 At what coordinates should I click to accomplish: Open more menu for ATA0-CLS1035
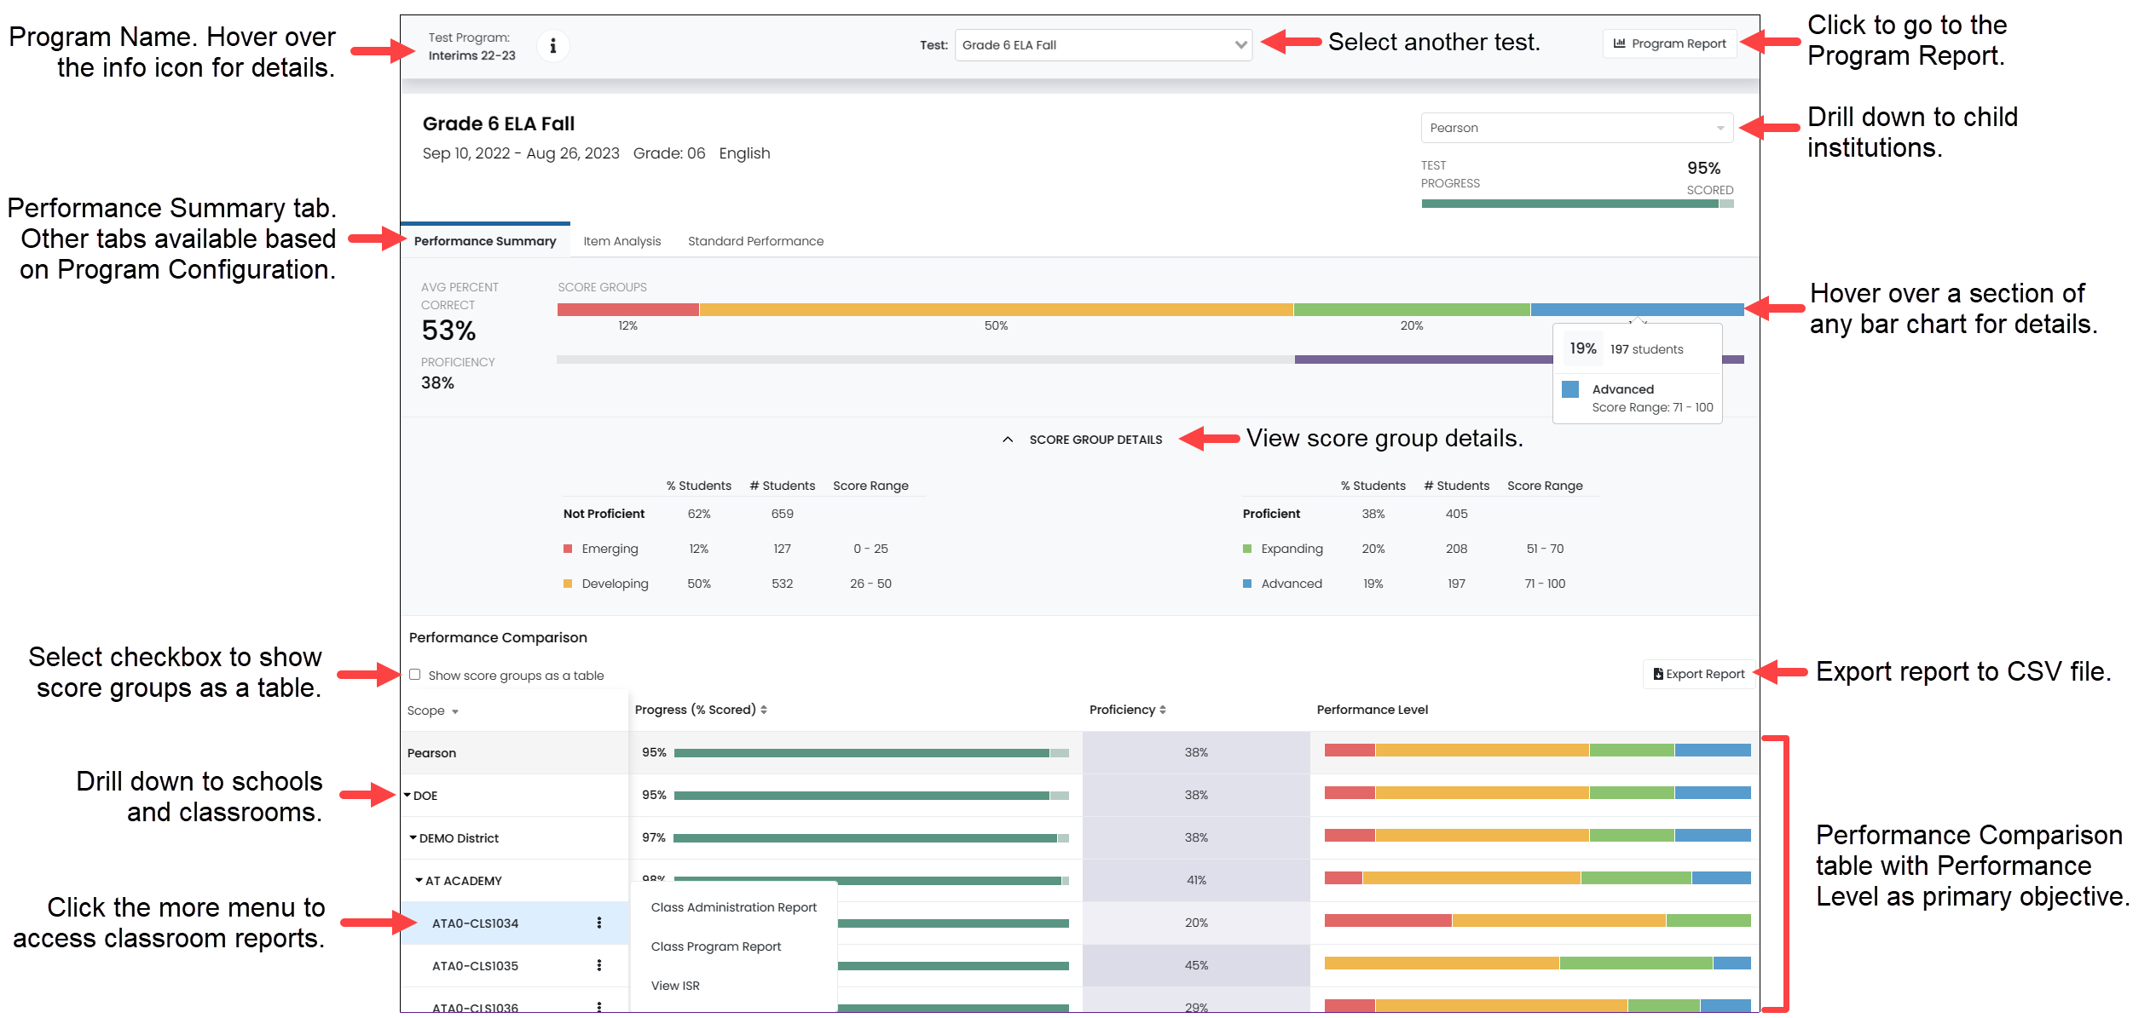(599, 965)
